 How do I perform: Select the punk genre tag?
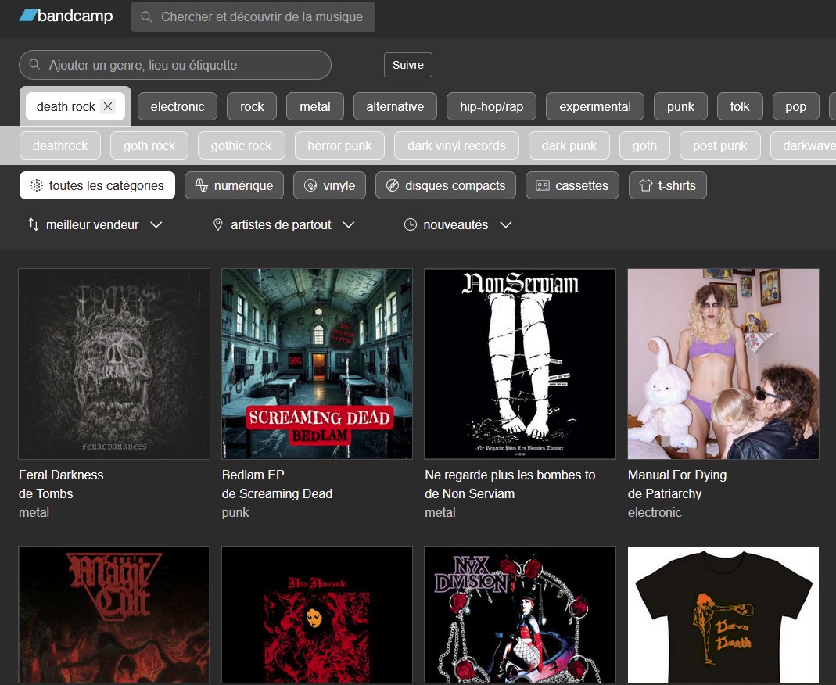pyautogui.click(x=681, y=106)
